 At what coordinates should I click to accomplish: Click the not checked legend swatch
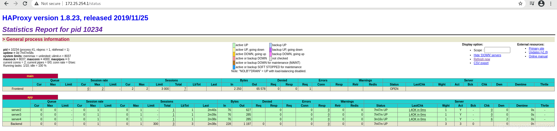[270, 58]
